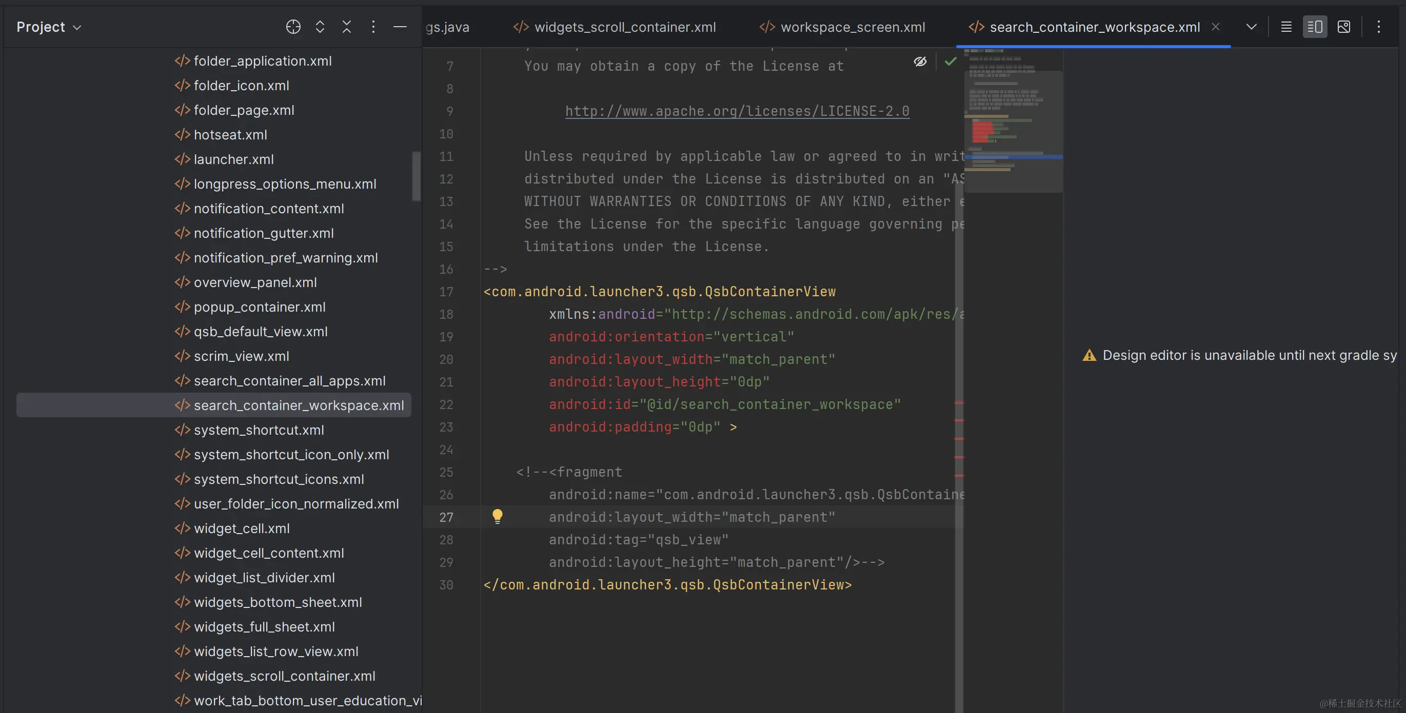Click green checkmark inspection status

click(x=950, y=62)
